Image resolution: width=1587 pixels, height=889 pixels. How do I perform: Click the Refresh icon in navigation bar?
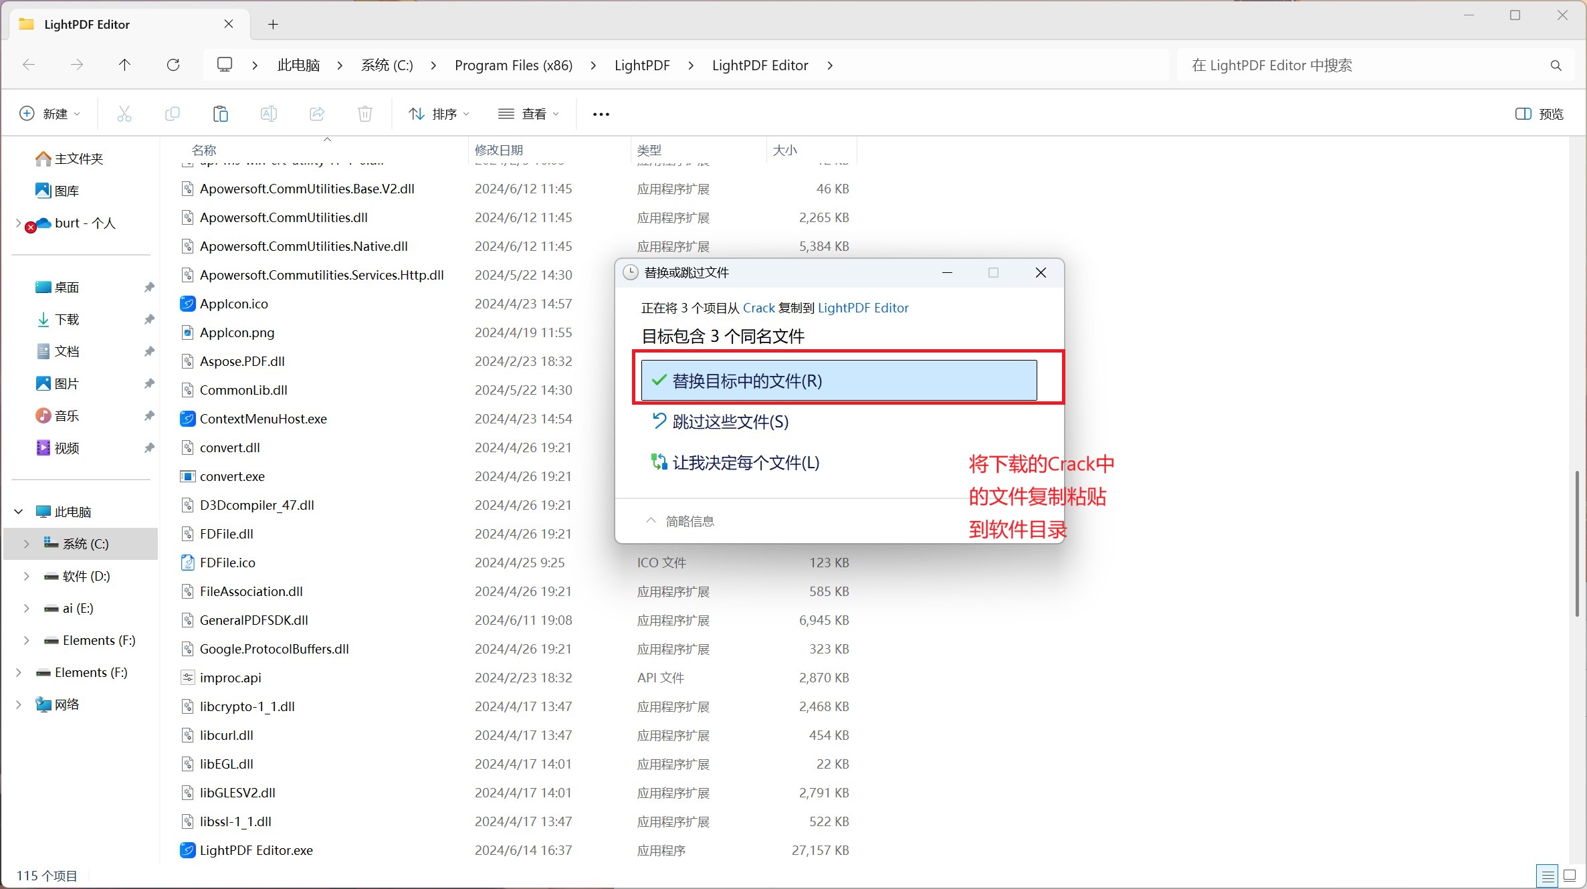173,65
